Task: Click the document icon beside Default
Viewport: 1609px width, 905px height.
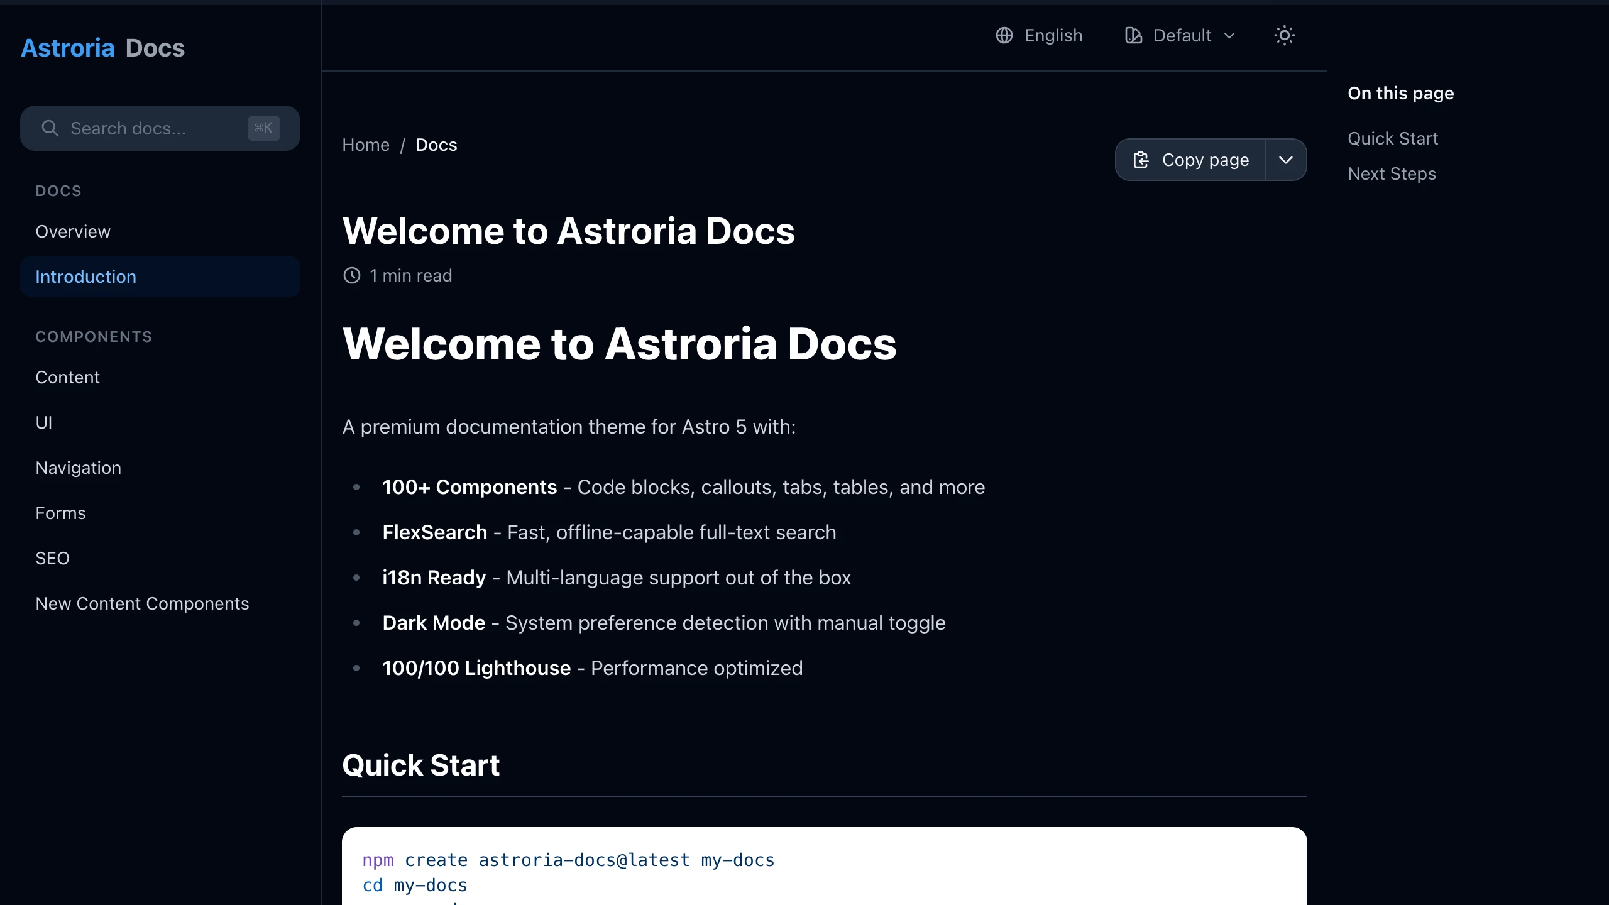Action: pos(1133,36)
